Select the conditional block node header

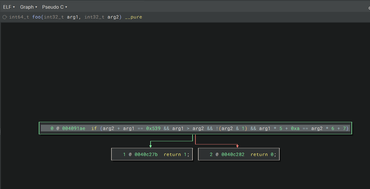[x=195, y=128]
